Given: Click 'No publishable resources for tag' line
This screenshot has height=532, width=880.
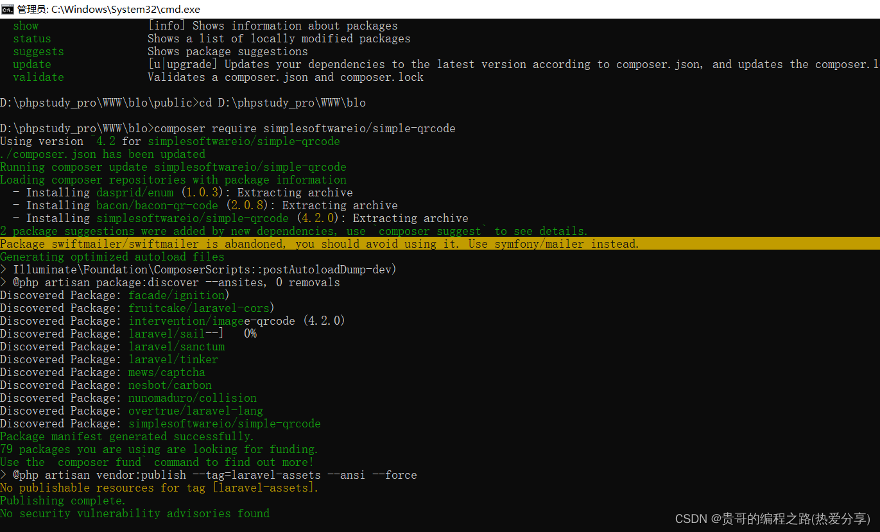Looking at the screenshot, I should coord(159,488).
